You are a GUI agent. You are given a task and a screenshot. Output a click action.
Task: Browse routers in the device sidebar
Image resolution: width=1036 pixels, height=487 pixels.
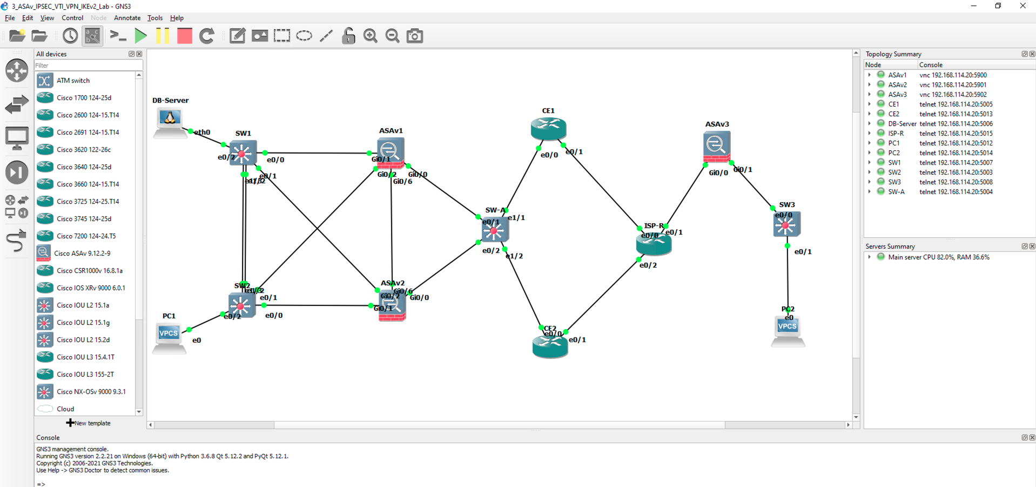click(17, 71)
